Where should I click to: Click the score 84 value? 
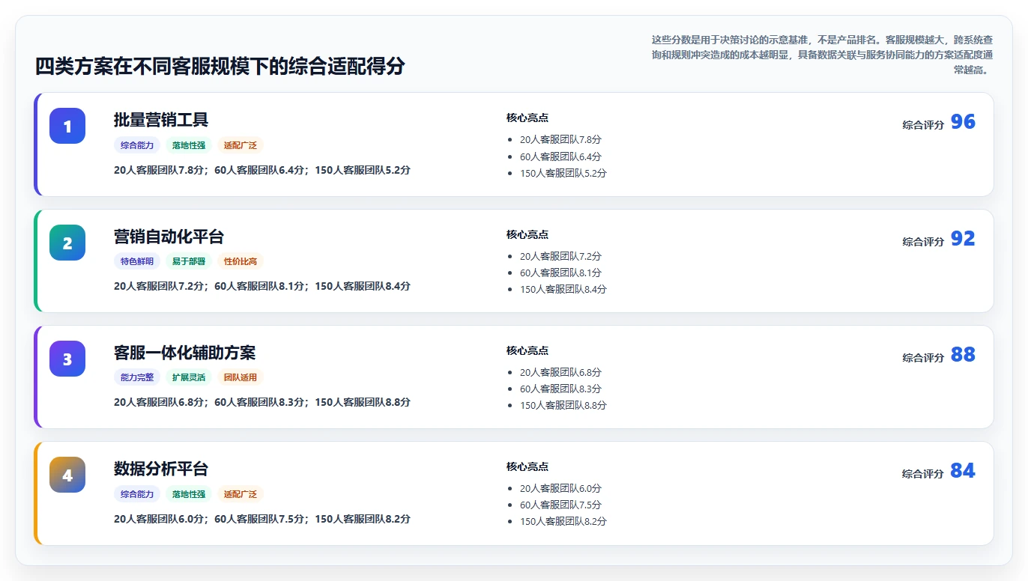pos(963,471)
